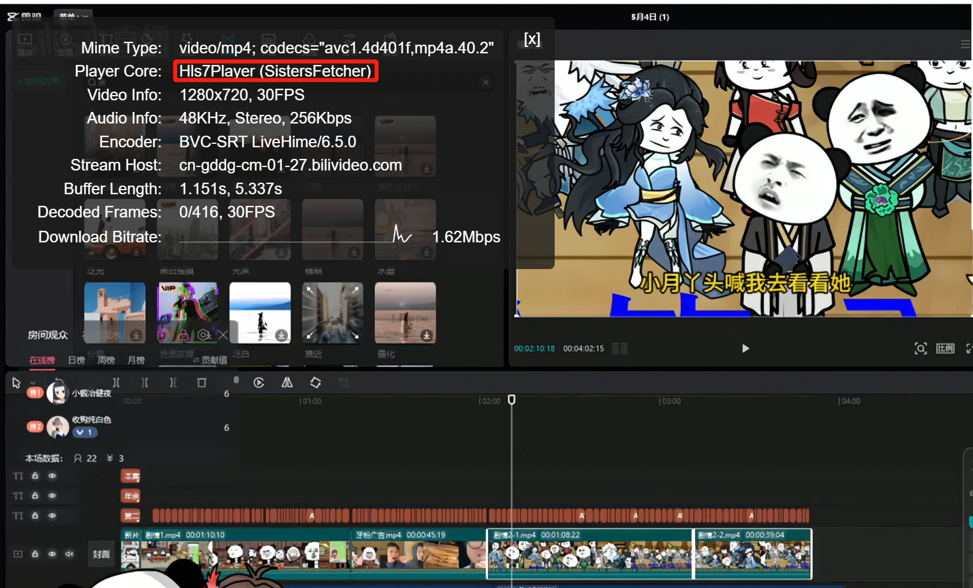
Task: Lock the top text track
Action: 35,476
